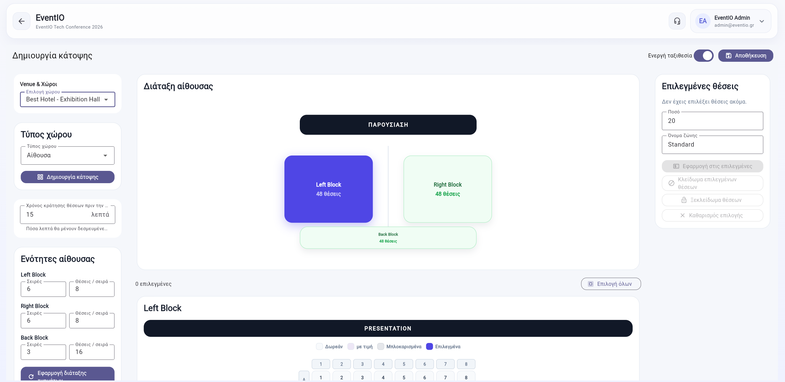Click the '0 επιλεγμένες' counter text

(153, 284)
